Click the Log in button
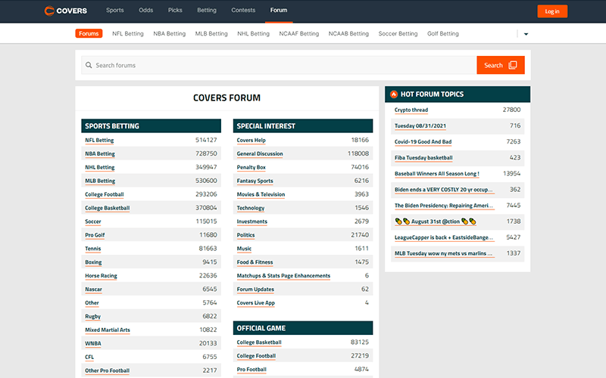The width and height of the screenshot is (606, 378). click(x=552, y=11)
